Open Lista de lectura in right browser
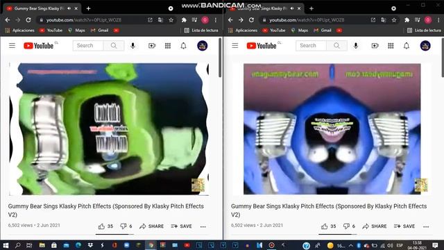444x250 pixels. tap(424, 31)
